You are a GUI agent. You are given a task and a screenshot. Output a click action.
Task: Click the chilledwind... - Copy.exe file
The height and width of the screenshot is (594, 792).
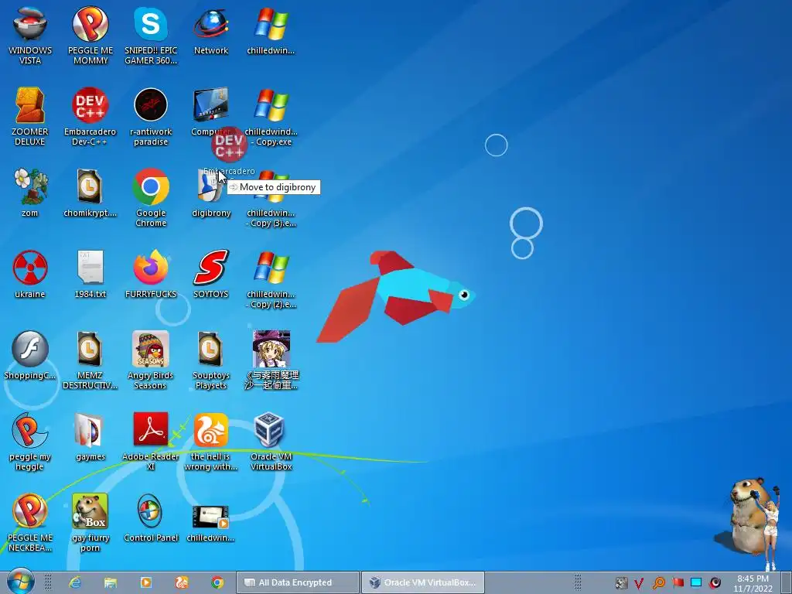click(271, 117)
